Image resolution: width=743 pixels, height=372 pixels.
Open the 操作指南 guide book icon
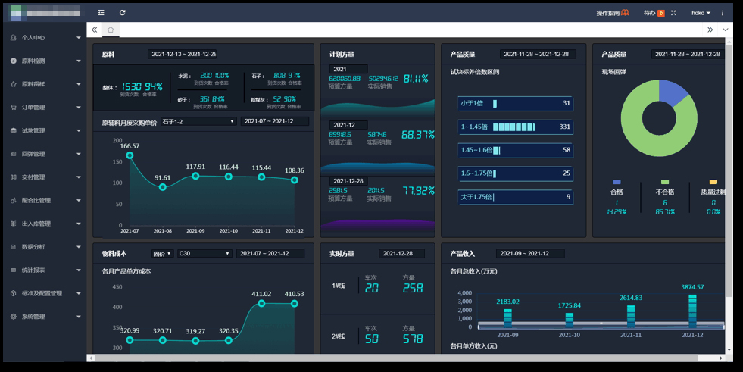point(625,13)
